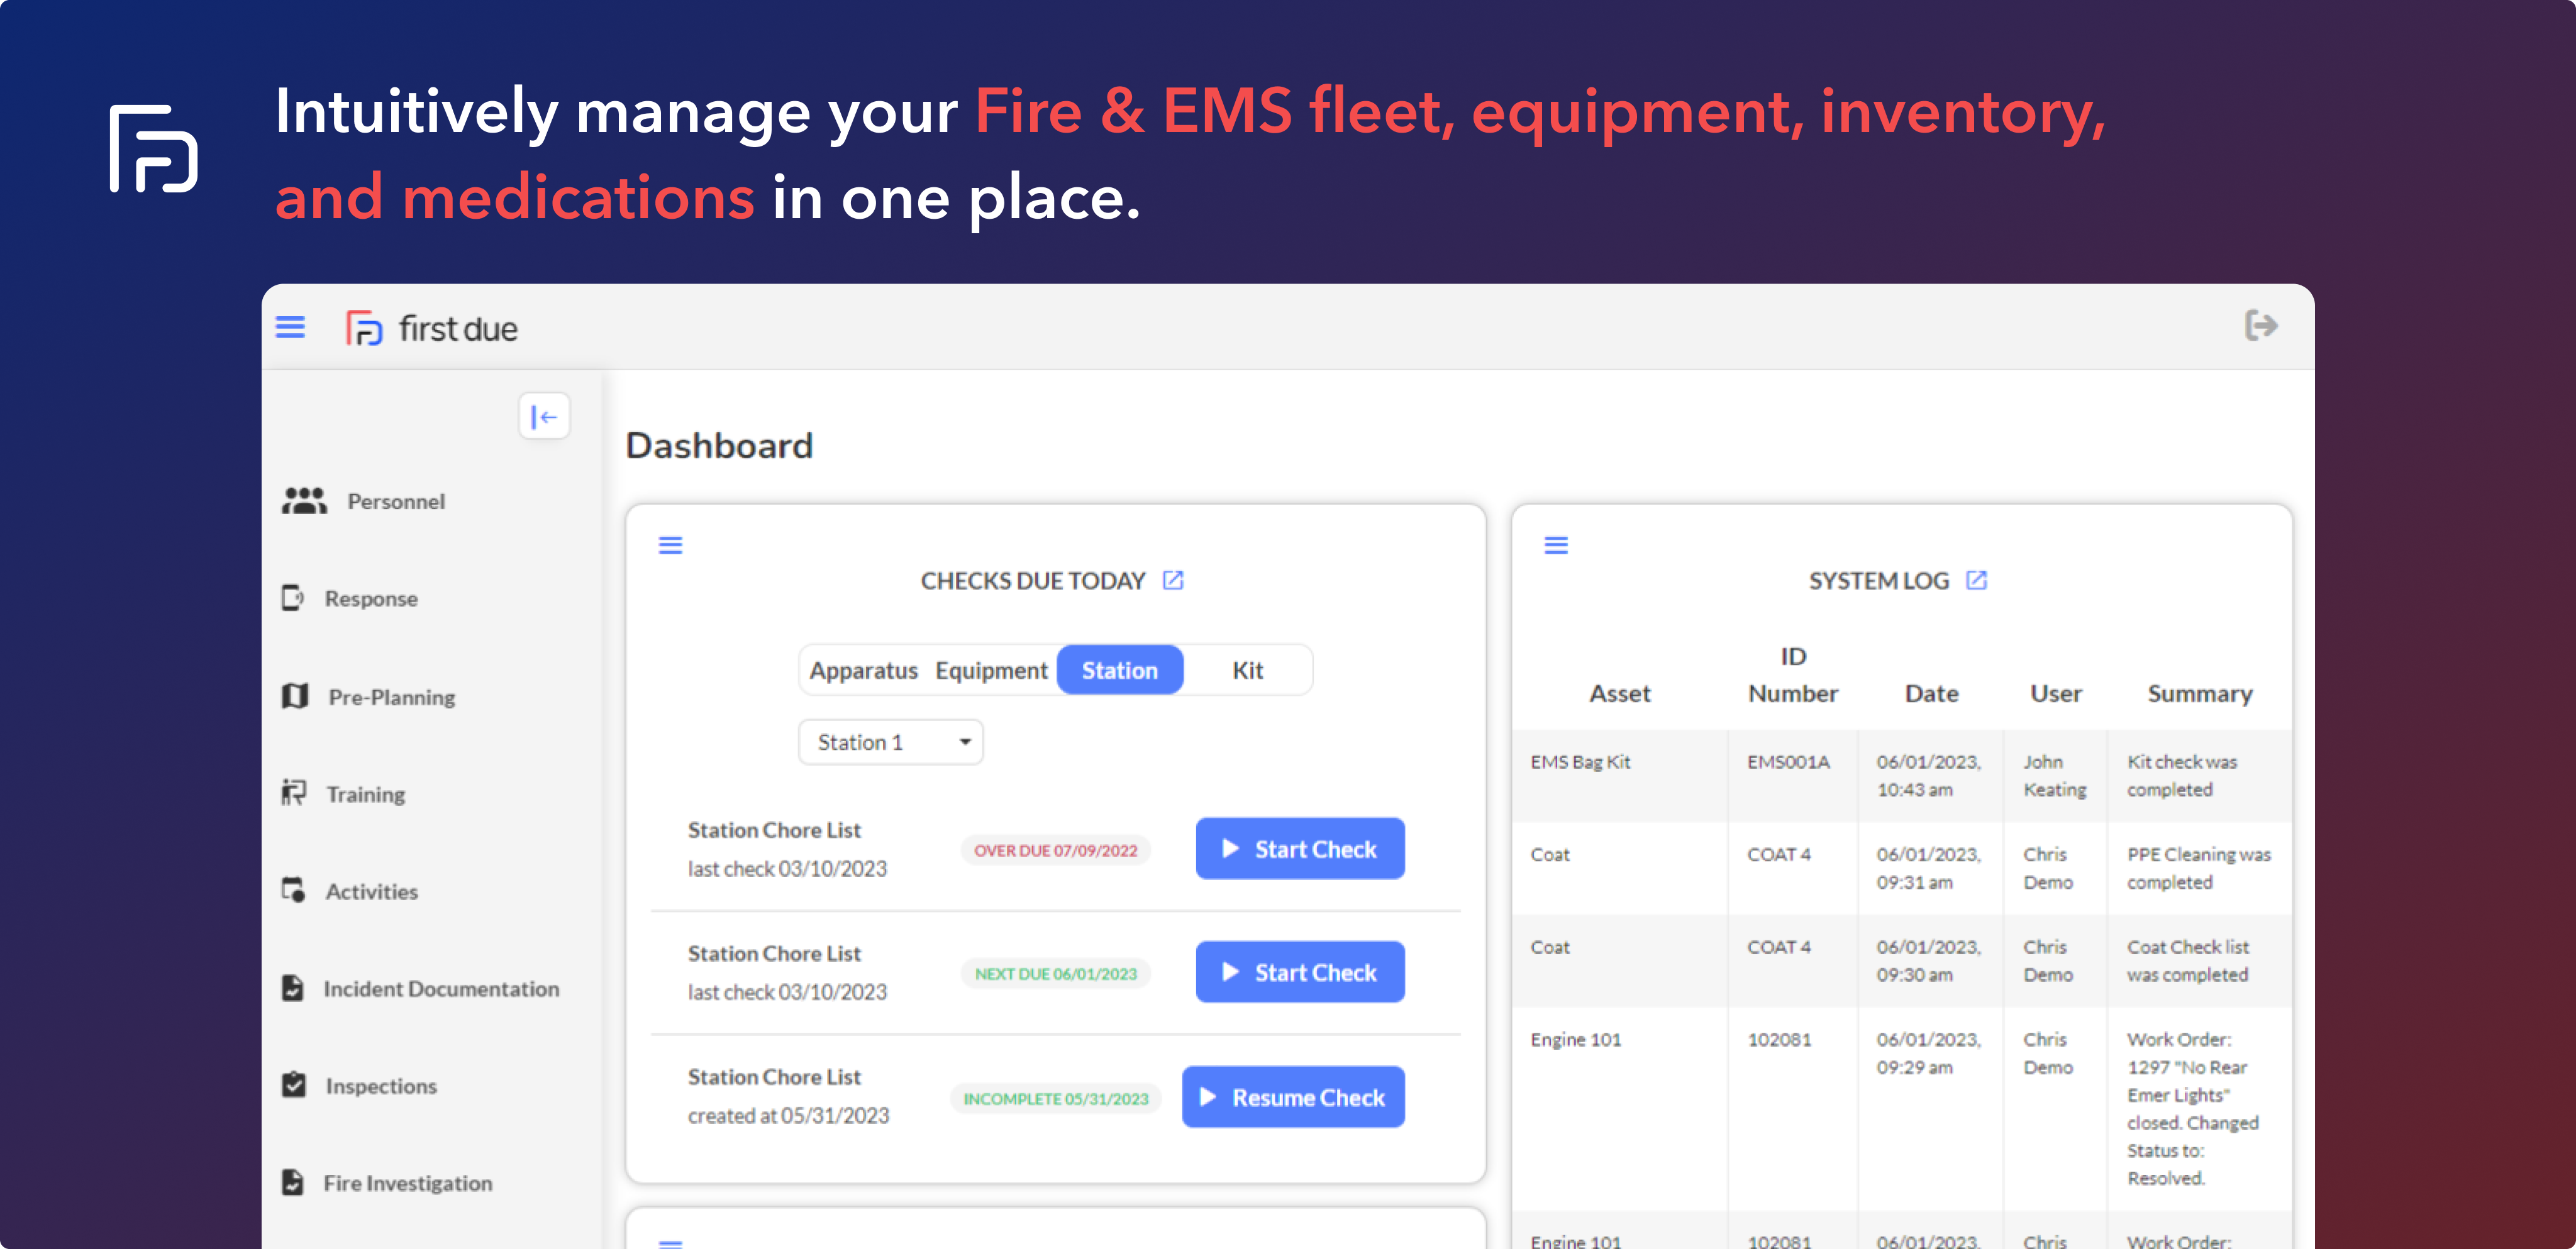Open the top-left hamburger menu
This screenshot has width=2576, height=1249.
pyautogui.click(x=290, y=327)
